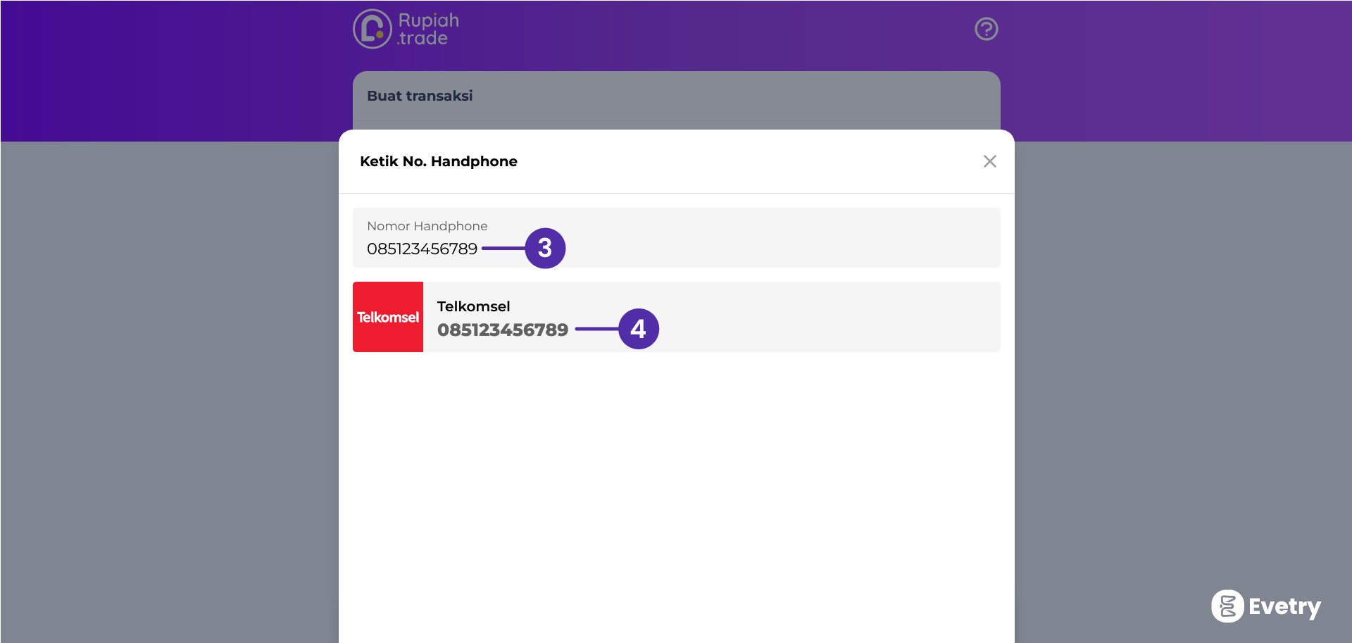This screenshot has width=1352, height=643.
Task: Close the Ketik No. Handphone dialog
Action: point(989,161)
